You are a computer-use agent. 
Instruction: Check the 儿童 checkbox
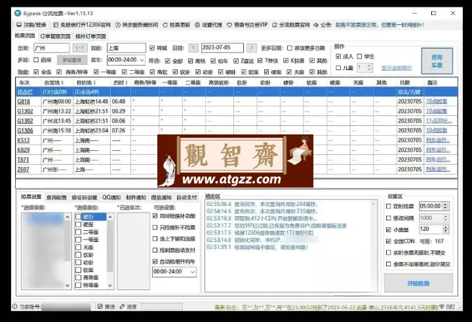pyautogui.click(x=338, y=68)
